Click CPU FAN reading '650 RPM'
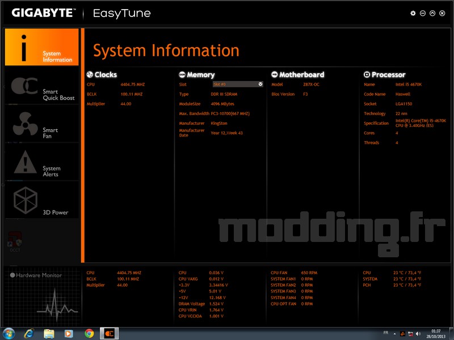Image resolution: width=454 pixels, height=340 pixels. [x=309, y=273]
